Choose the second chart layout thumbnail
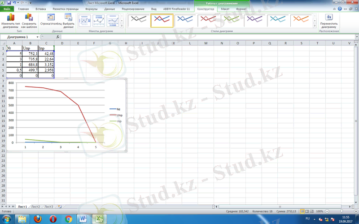 click(x=99, y=21)
